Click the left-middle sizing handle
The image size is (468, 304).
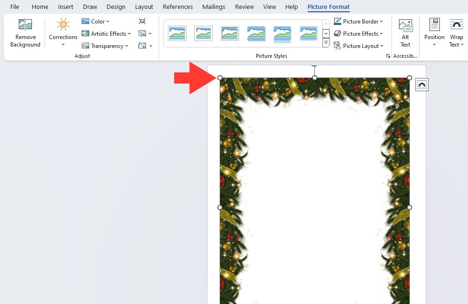coord(220,207)
